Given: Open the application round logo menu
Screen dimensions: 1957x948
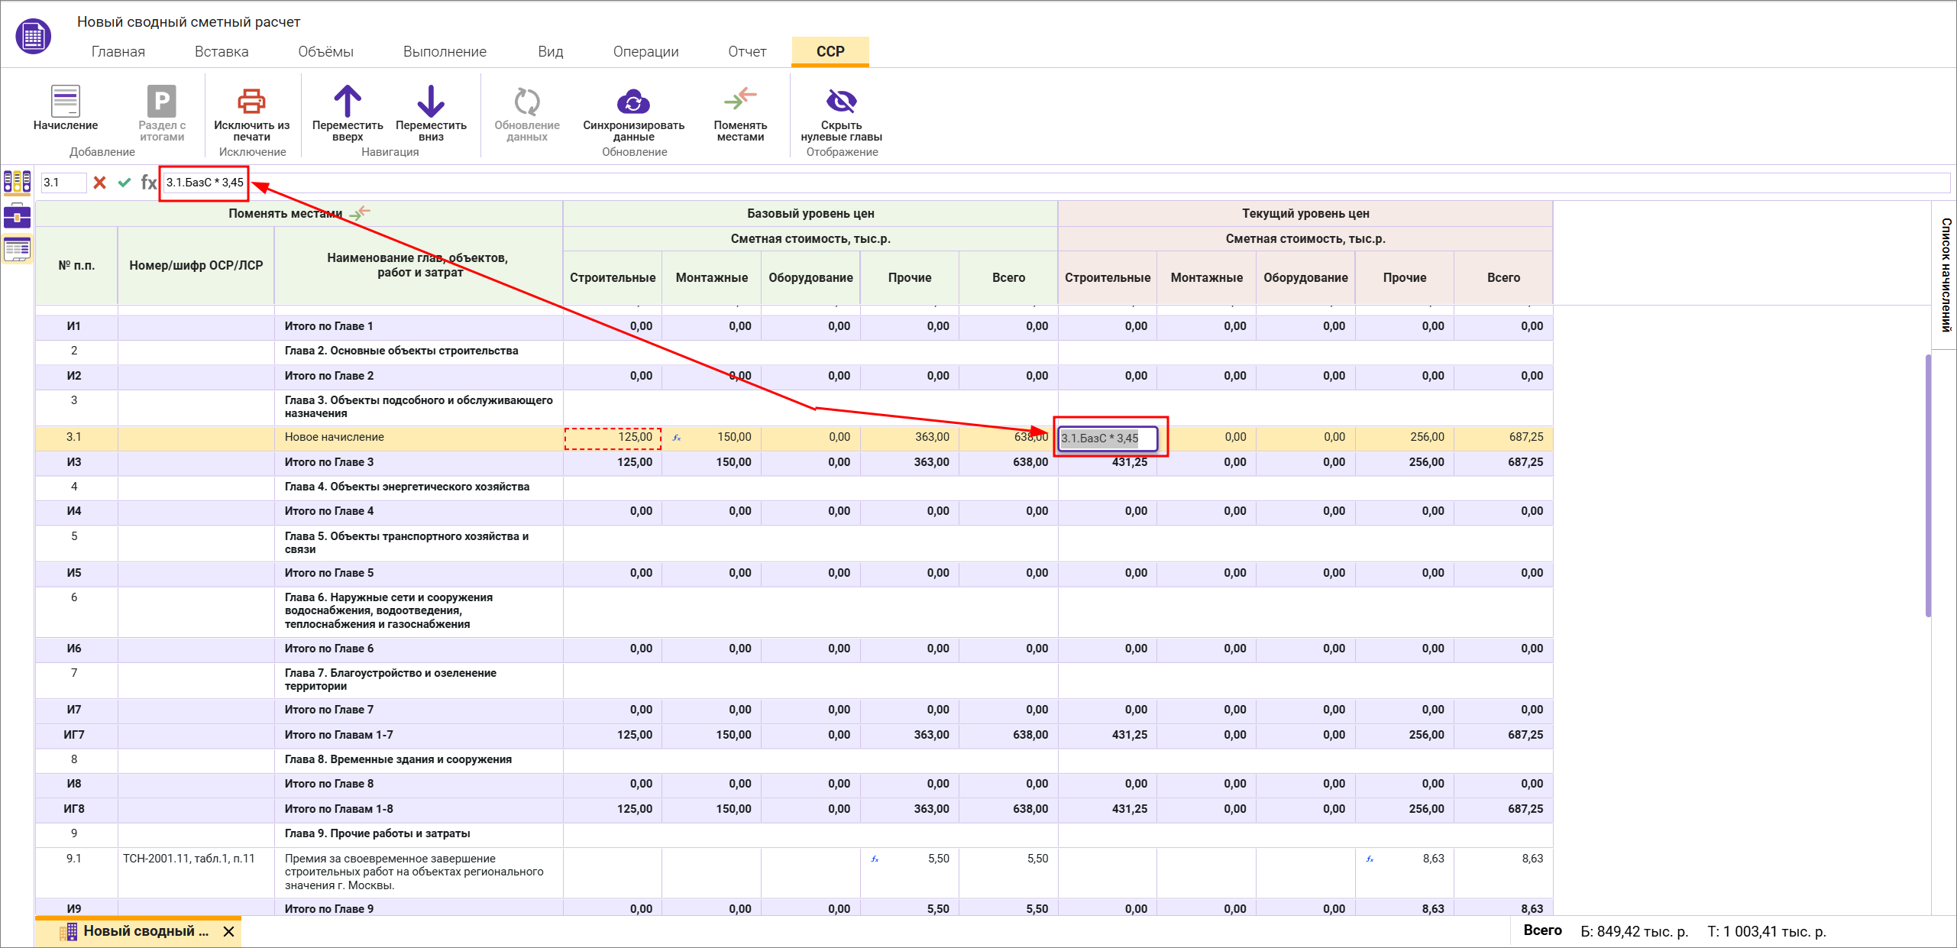Looking at the screenshot, I should tap(33, 36).
